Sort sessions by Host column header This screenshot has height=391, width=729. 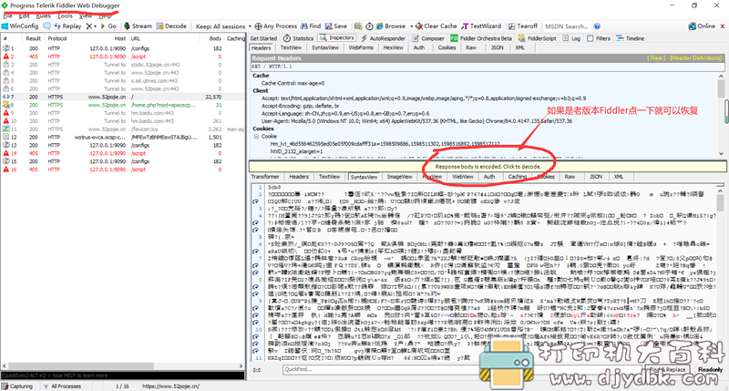click(120, 38)
